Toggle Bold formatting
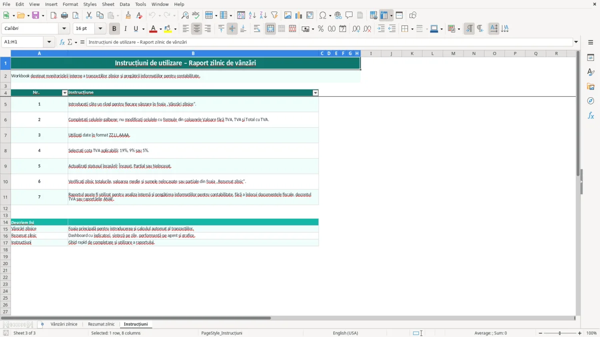Screen dimensions: 600x337 (x=114, y=29)
